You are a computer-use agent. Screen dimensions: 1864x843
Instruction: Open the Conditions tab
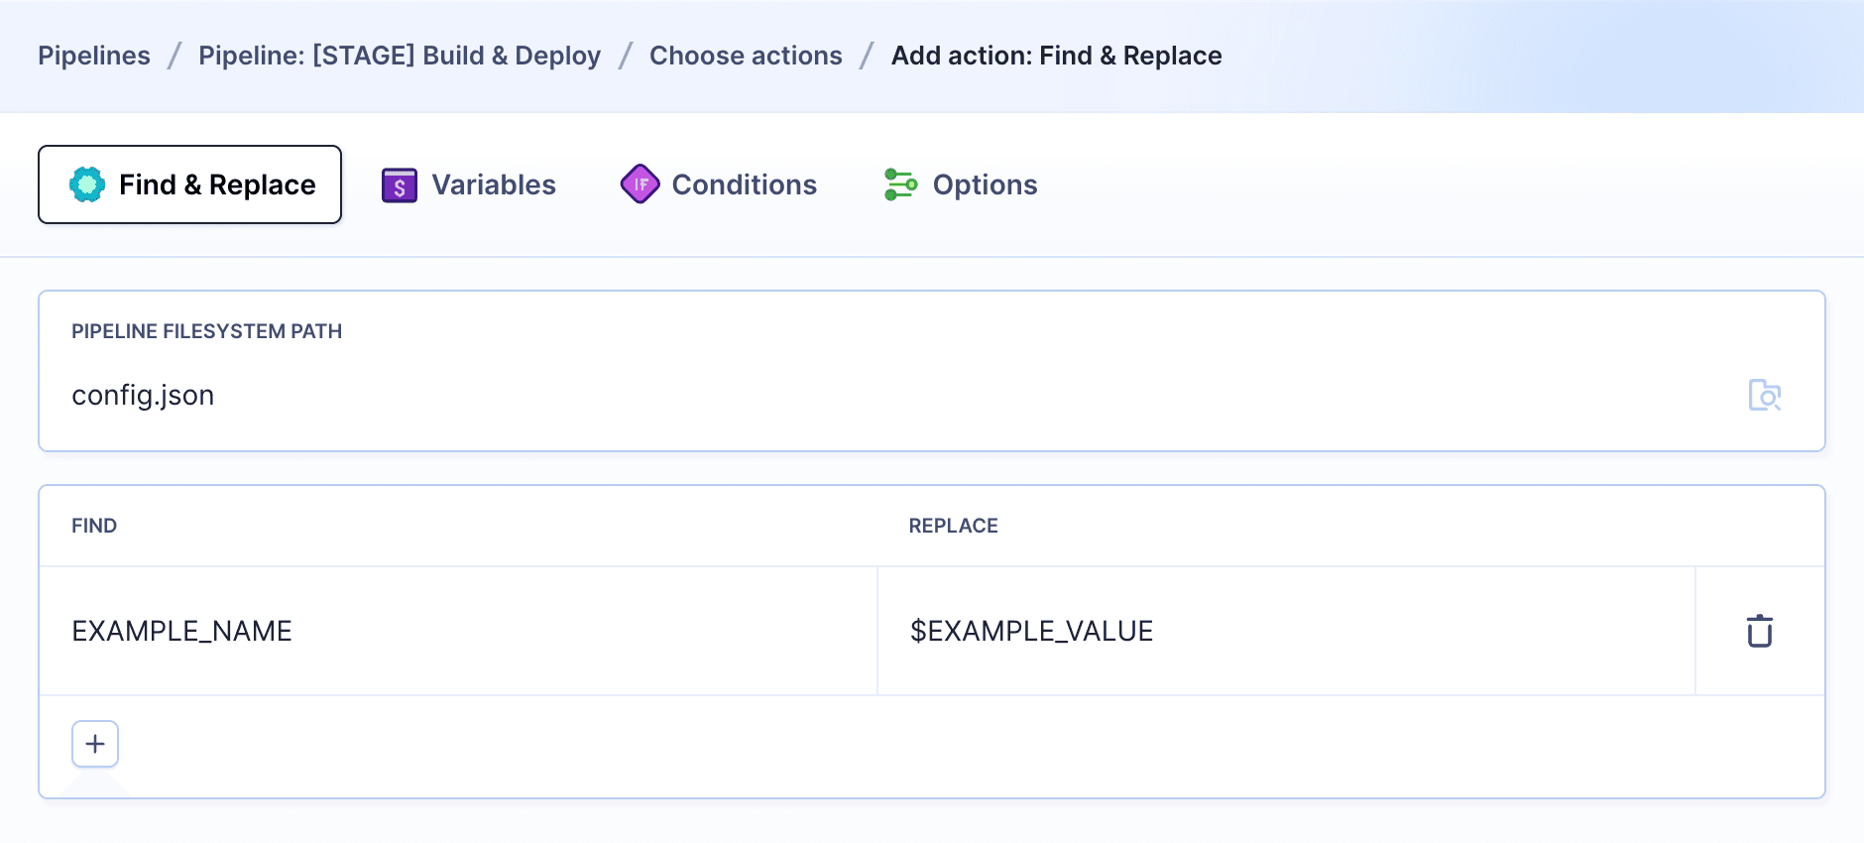coord(744,184)
